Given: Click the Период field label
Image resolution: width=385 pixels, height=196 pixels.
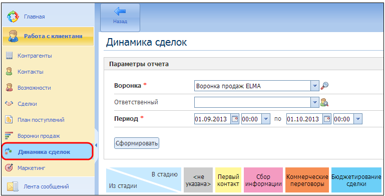Looking at the screenshot, I should tap(126, 119).
